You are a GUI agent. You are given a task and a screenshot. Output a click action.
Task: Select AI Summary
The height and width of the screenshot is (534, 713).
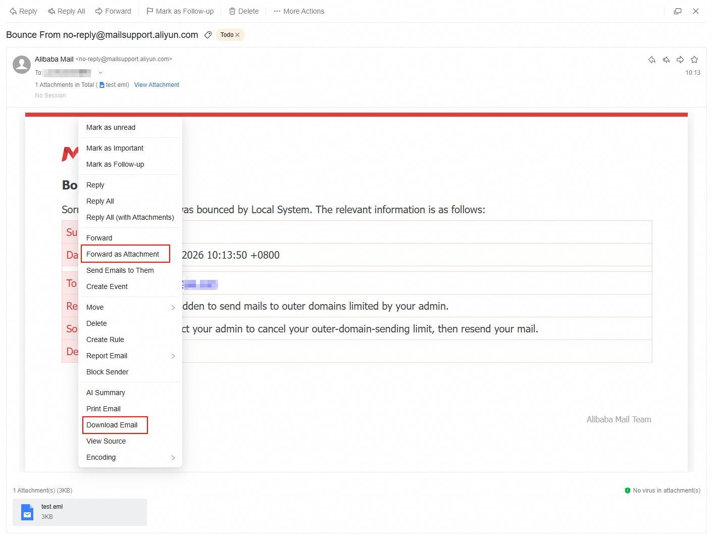tap(130, 393)
